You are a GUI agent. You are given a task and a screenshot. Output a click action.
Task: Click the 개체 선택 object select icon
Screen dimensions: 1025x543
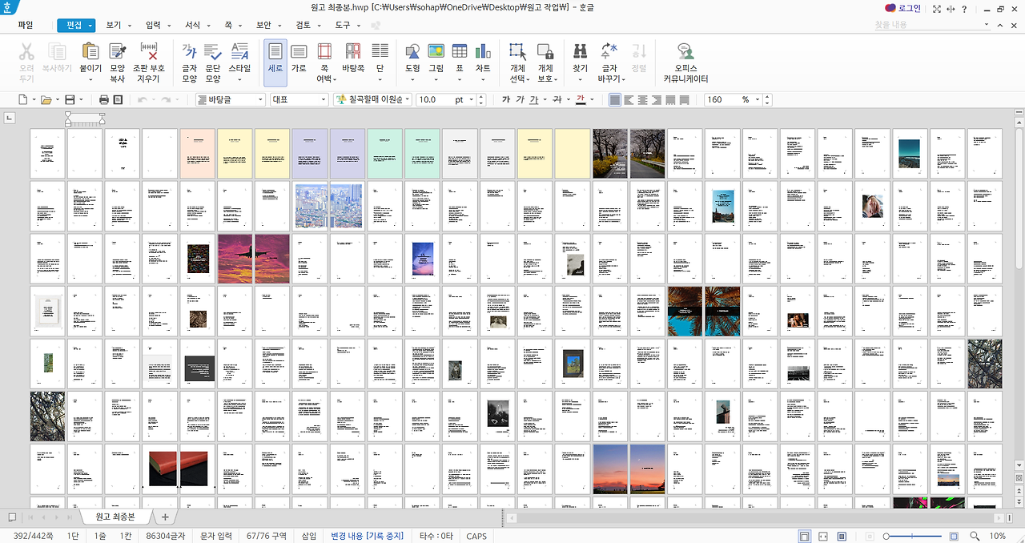click(x=517, y=52)
